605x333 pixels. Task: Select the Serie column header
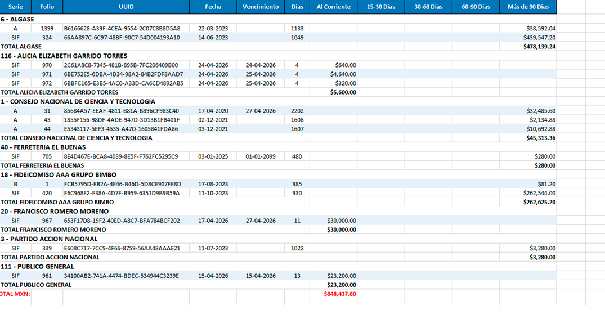click(x=15, y=7)
